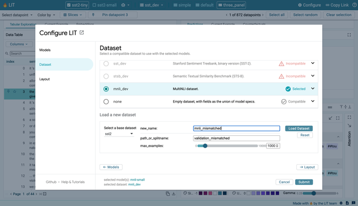Select the sst_dev dataset radio button
This screenshot has height=206, width=358.
(x=106, y=63)
